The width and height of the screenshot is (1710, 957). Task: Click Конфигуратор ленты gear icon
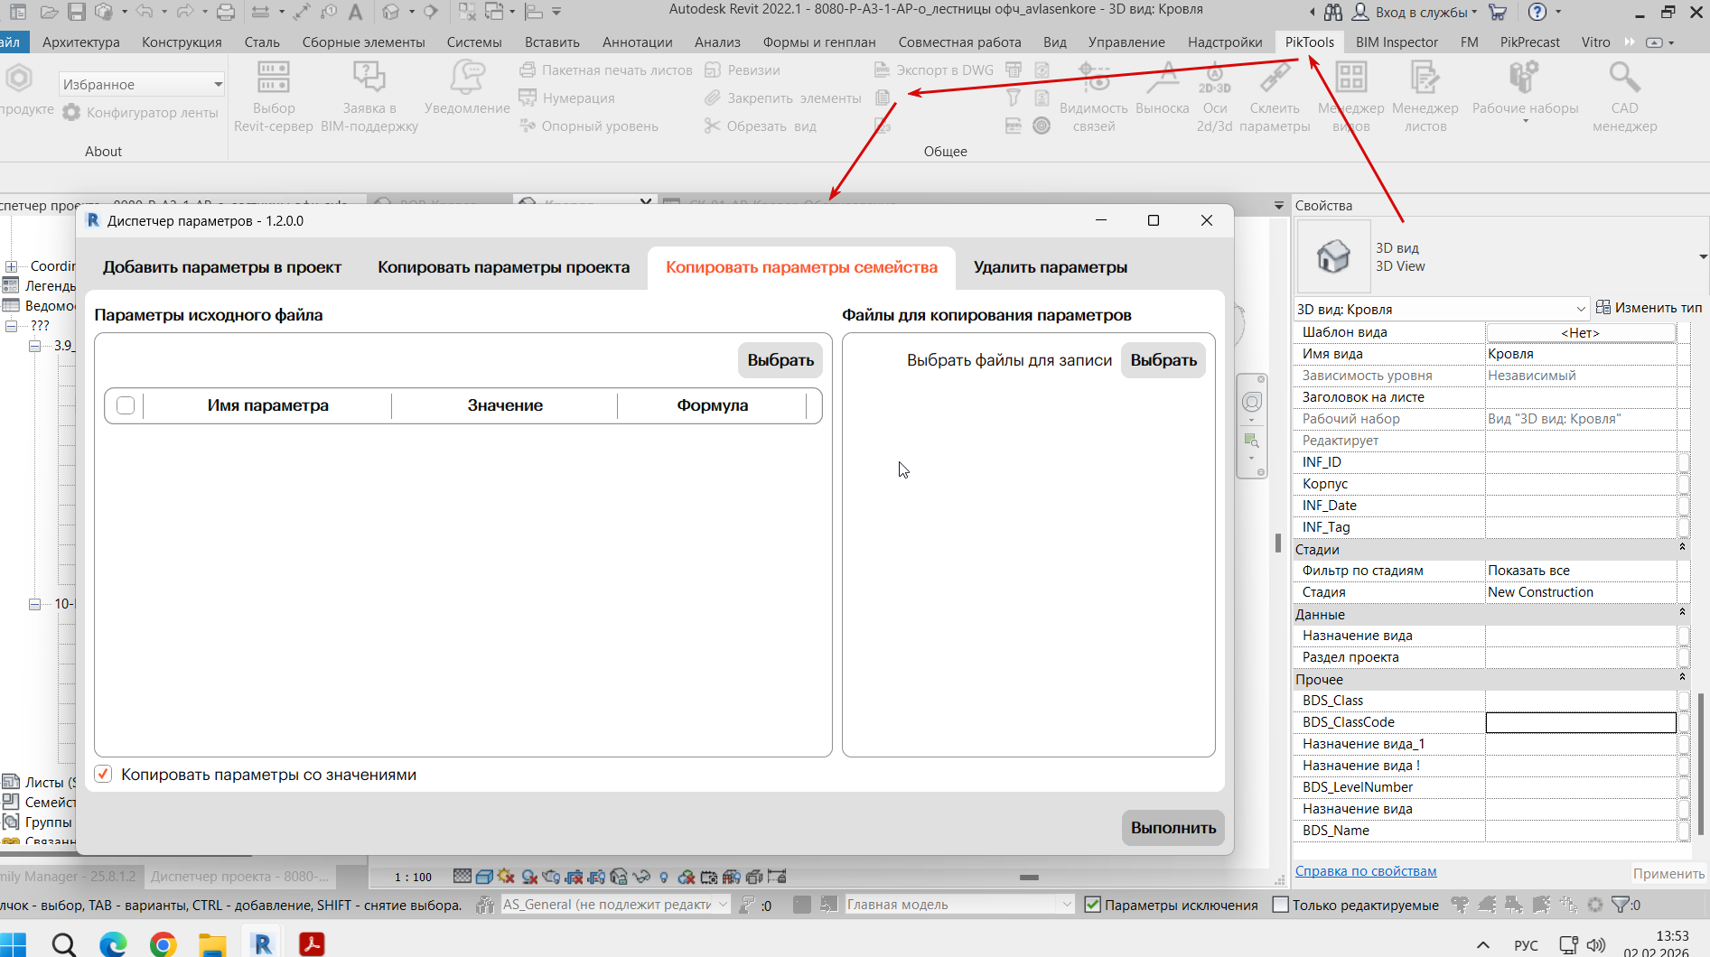point(71,112)
